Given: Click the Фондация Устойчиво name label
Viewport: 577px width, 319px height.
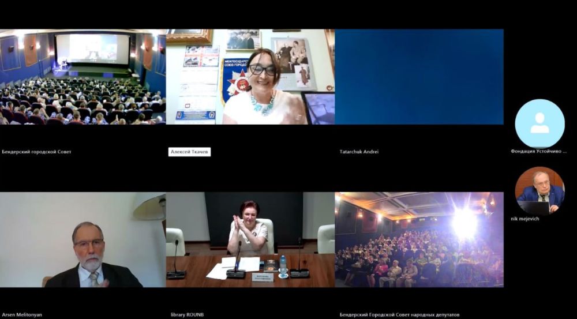Looking at the screenshot, I should 538,151.
